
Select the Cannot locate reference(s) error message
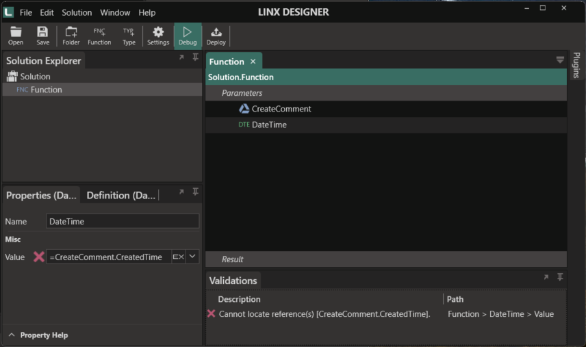tap(324, 314)
